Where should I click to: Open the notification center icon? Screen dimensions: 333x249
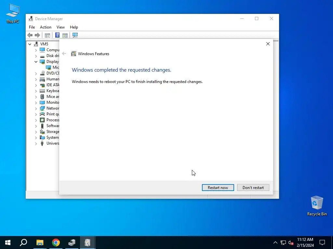322,243
